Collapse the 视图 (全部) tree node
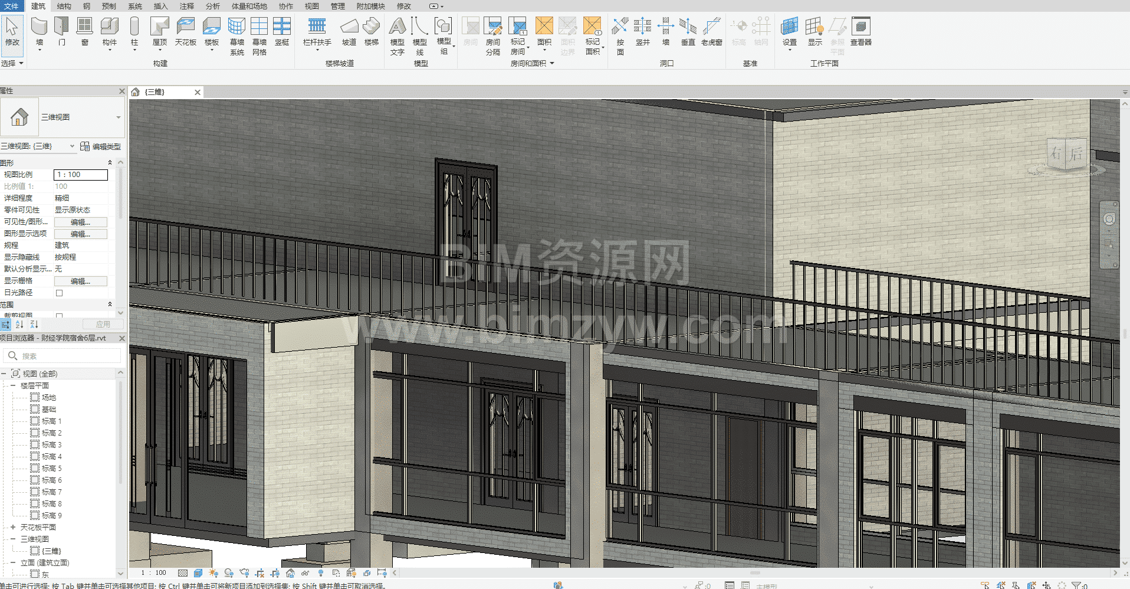The width and height of the screenshot is (1130, 589). tap(4, 374)
